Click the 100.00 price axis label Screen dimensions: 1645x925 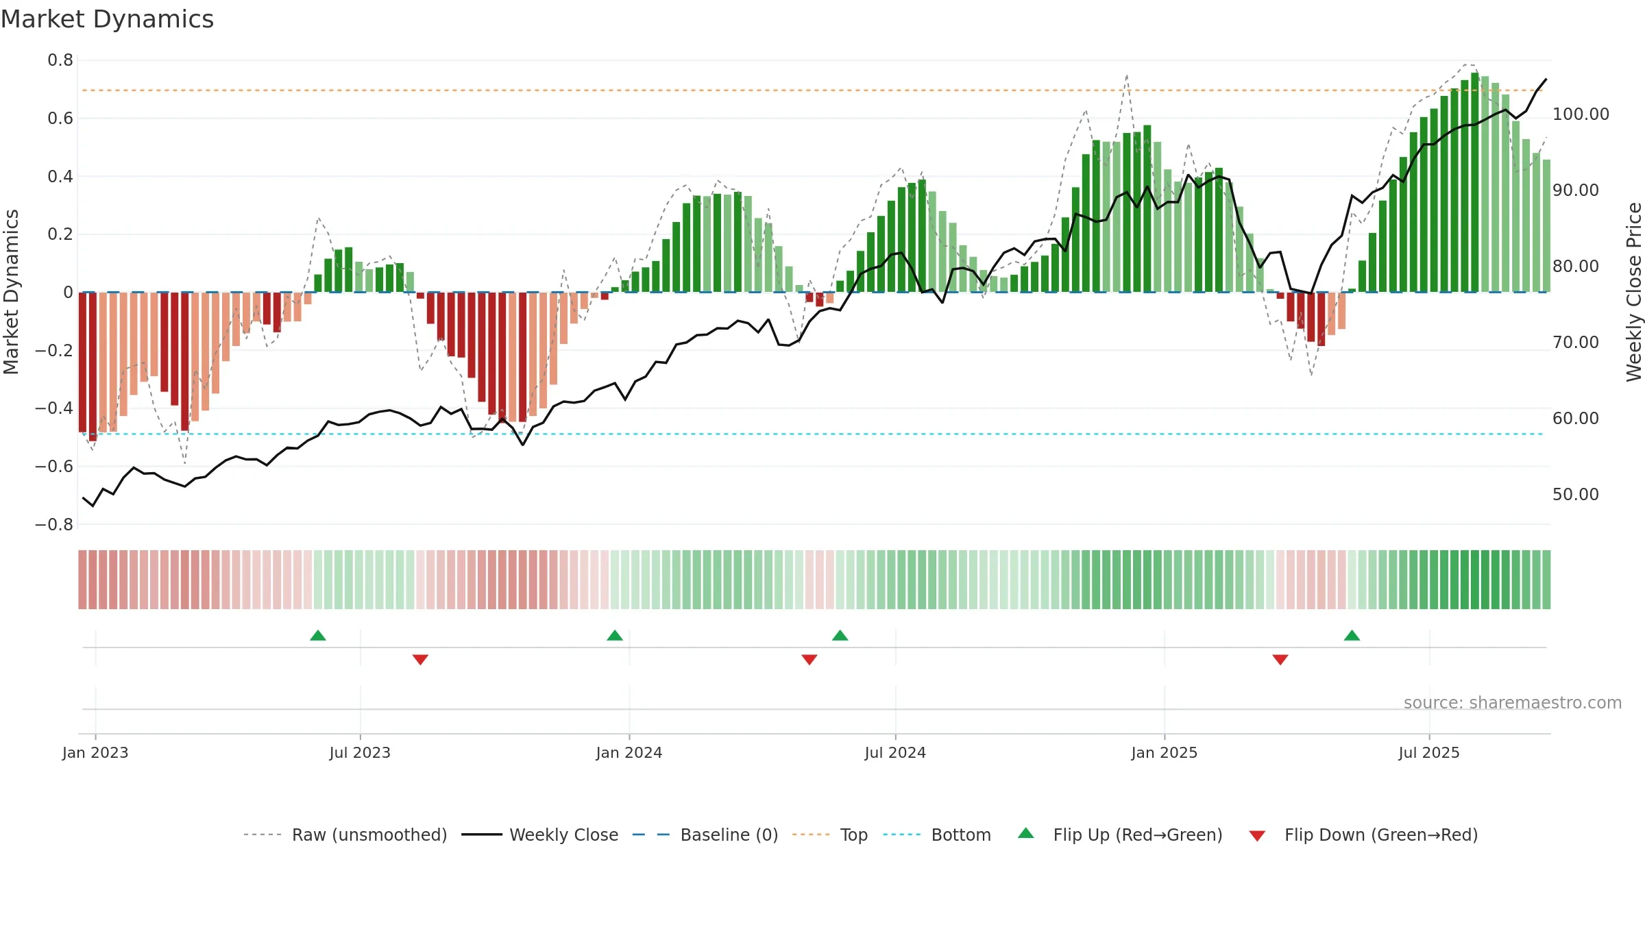pyautogui.click(x=1581, y=114)
